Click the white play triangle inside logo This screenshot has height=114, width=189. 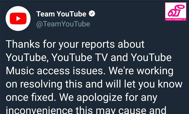(18, 19)
